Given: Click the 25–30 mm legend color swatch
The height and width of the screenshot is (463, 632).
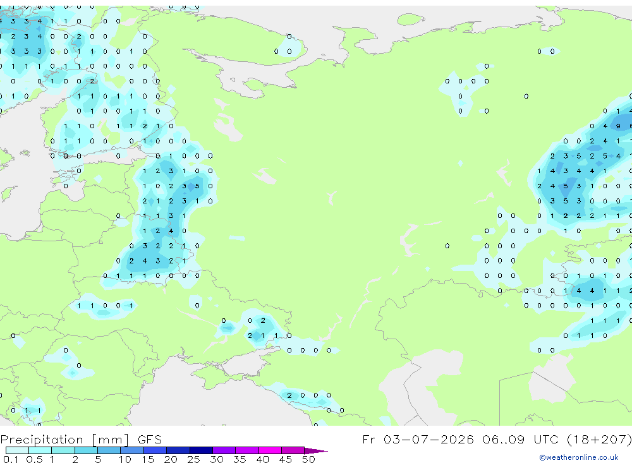Looking at the screenshot, I should 201,450.
